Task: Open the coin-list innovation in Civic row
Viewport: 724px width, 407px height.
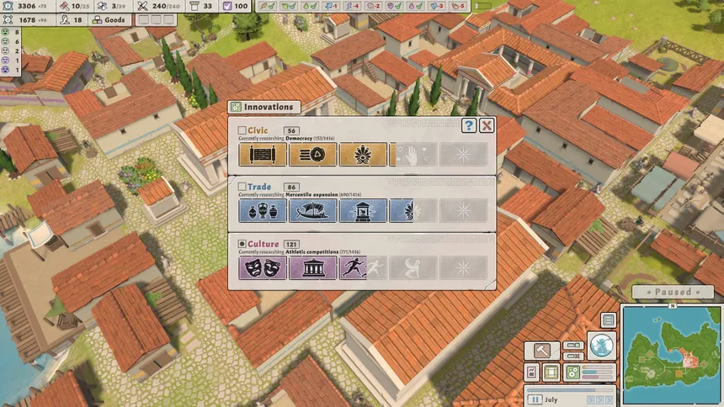Action: (x=312, y=154)
